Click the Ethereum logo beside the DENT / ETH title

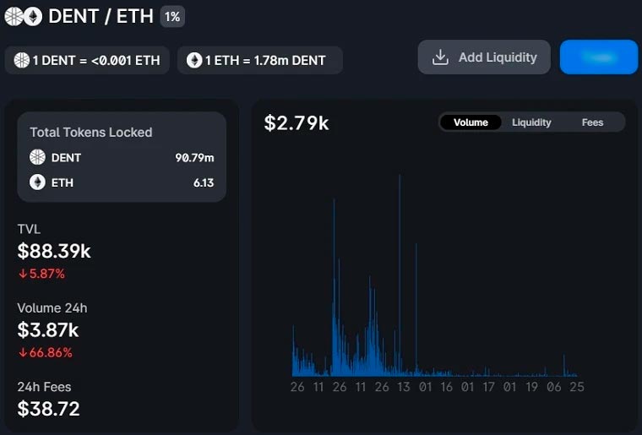(x=33, y=16)
